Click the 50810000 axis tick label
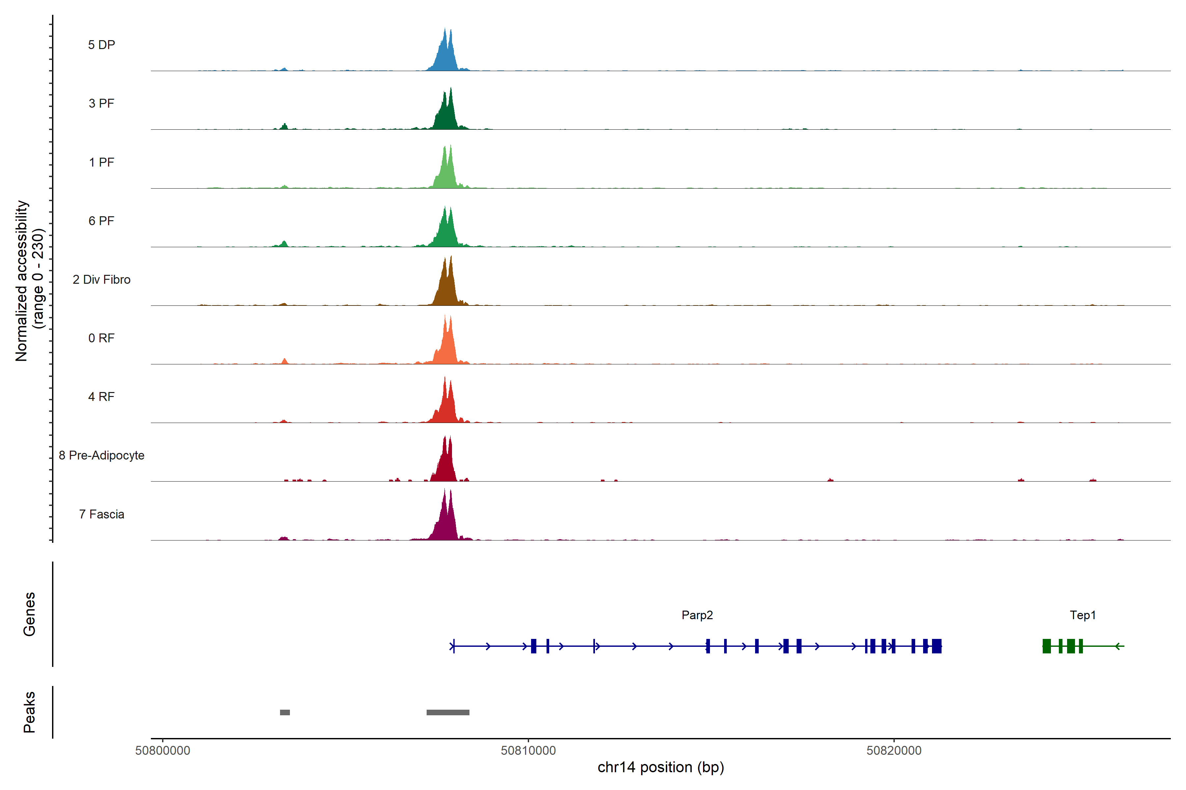Screen dimensions: 1186x790 (528, 751)
